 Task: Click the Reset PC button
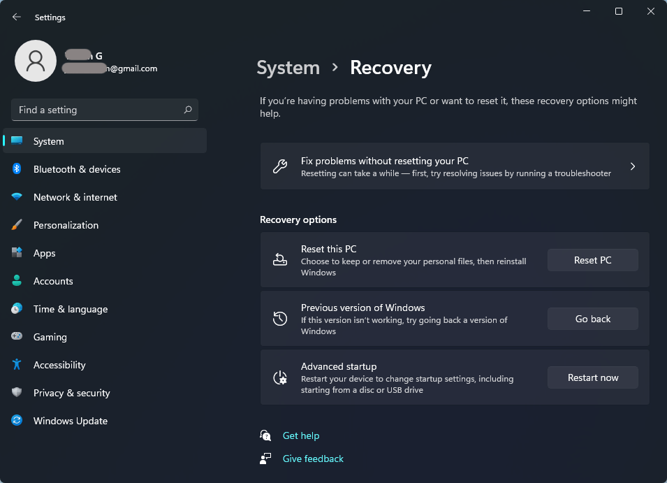coord(592,260)
